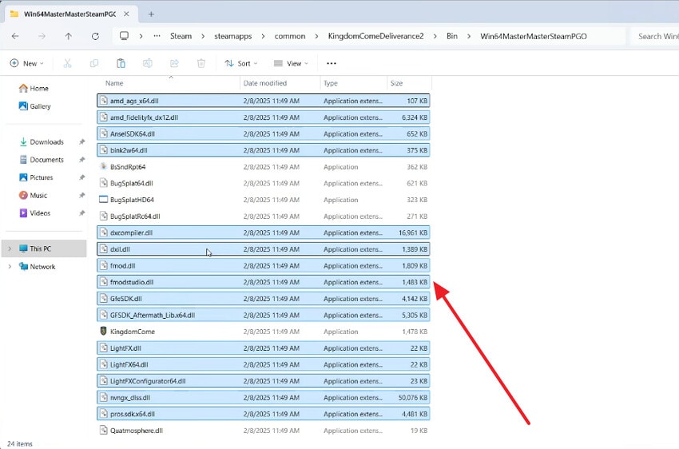The height and width of the screenshot is (449, 679).
Task: Expand chevron after steamapps in breadcrumb
Action: [263, 37]
